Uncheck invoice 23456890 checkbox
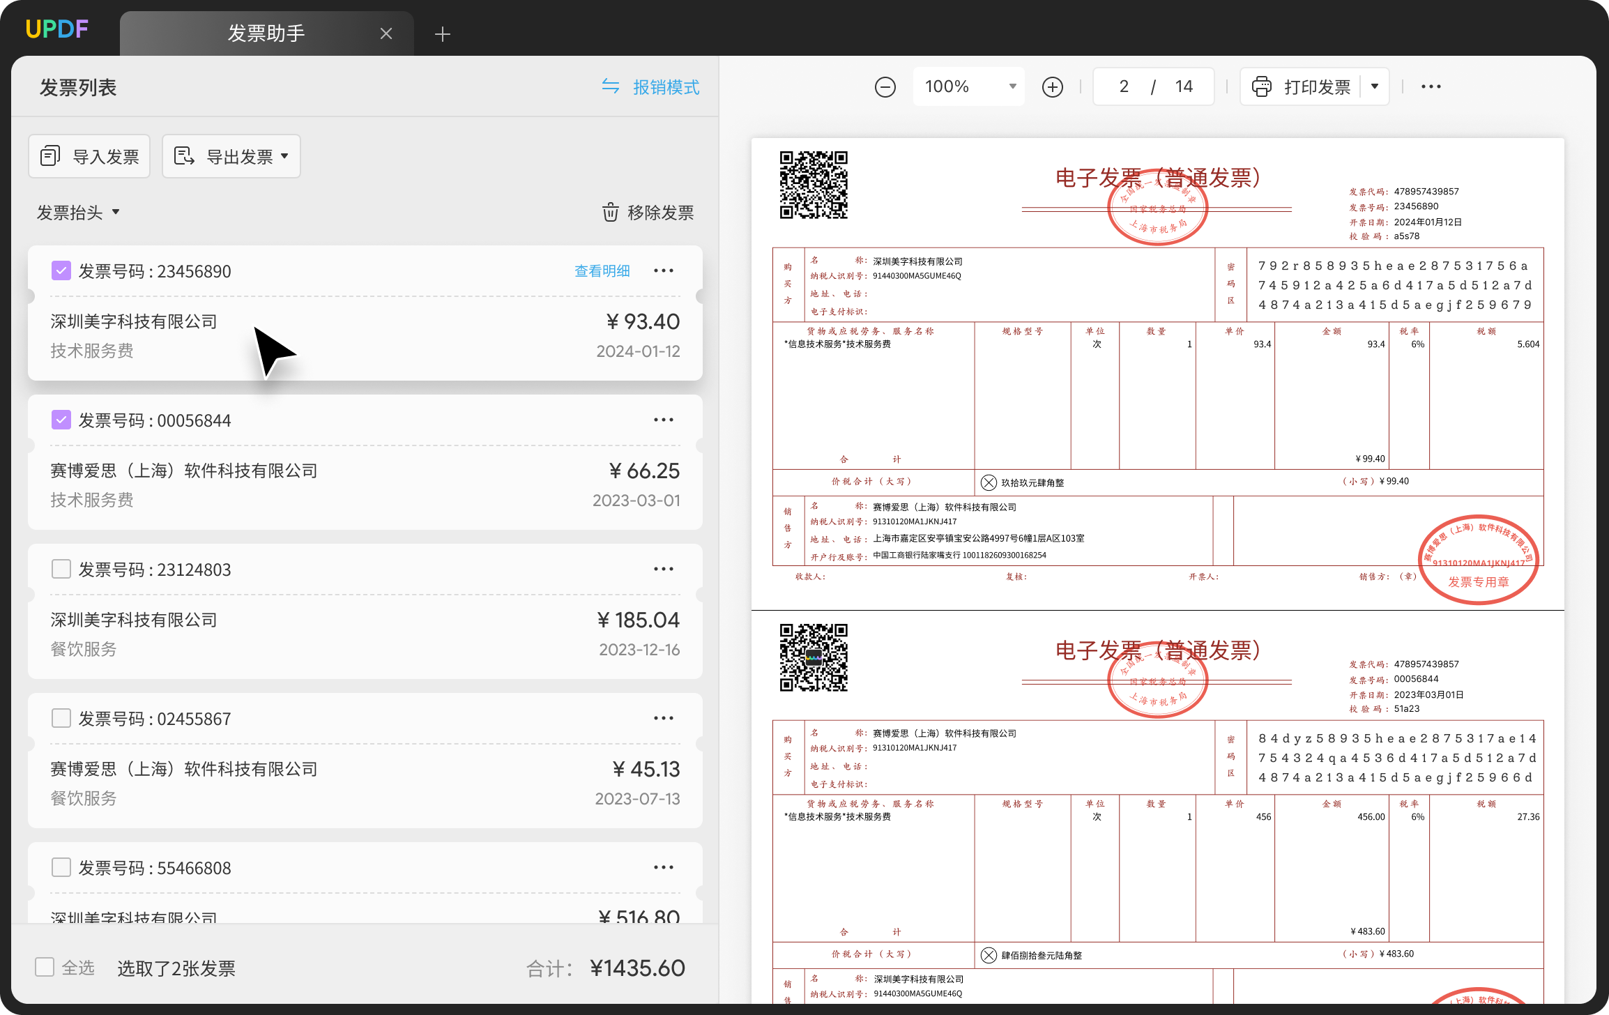The image size is (1609, 1015). coord(61,270)
